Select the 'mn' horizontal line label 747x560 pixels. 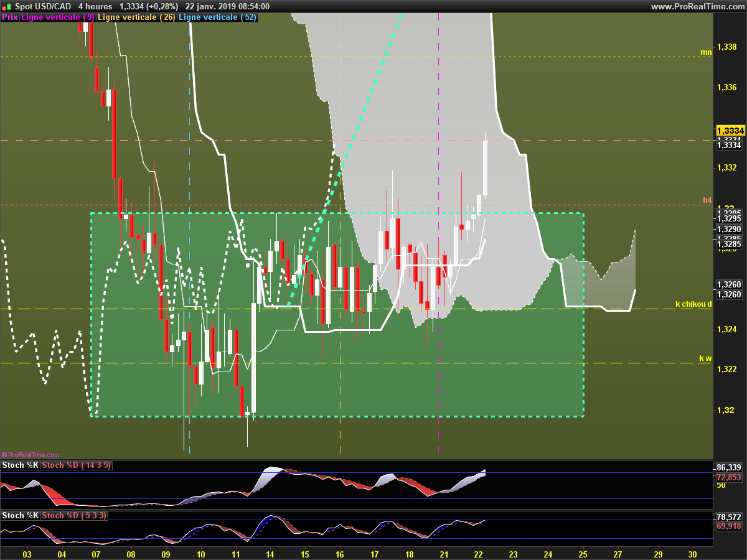click(706, 52)
